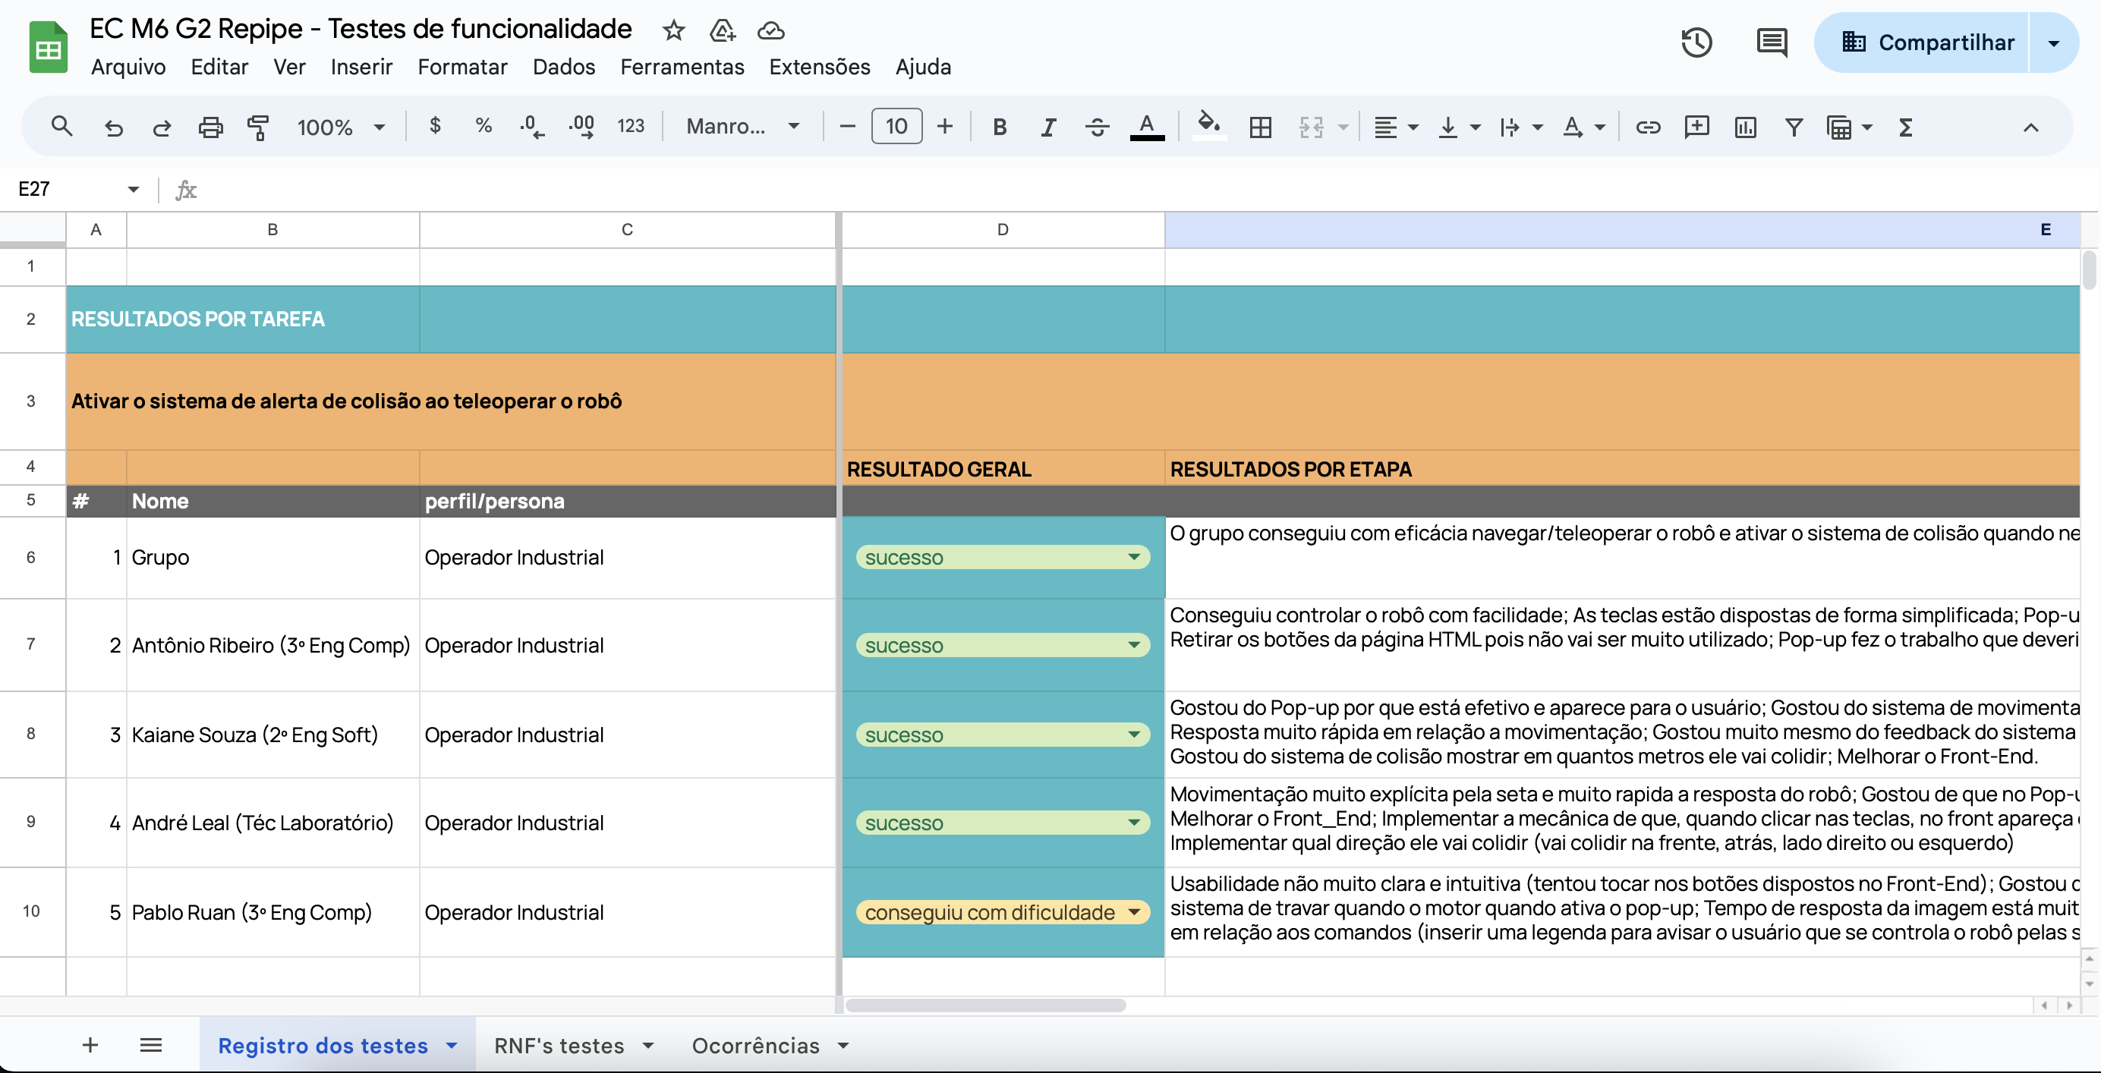Screen dimensions: 2101x1073
Task: Add a new sheet plus button
Action: 90,1044
